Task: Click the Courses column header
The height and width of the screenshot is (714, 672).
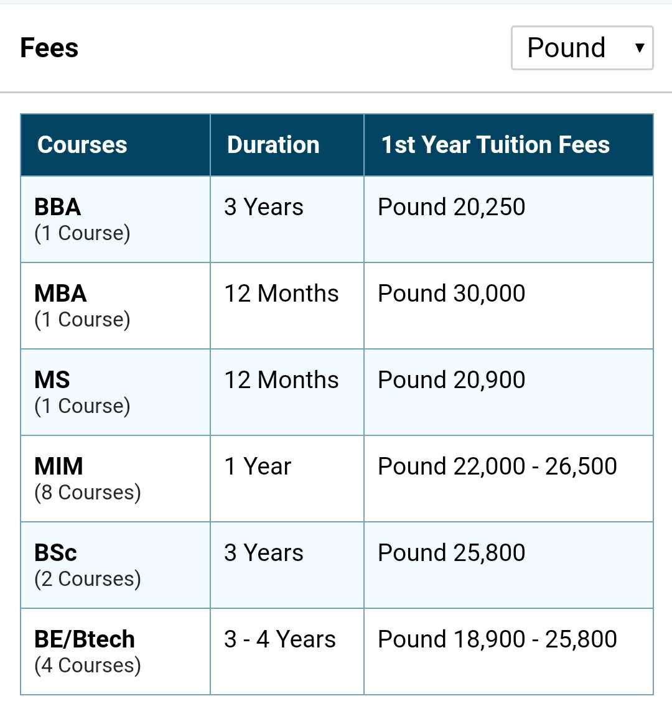Action: 82,145
